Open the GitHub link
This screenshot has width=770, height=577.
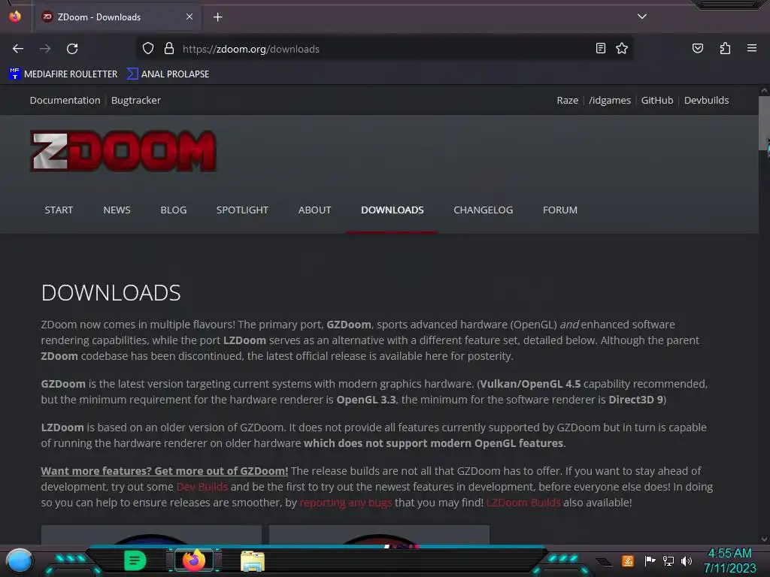657,100
